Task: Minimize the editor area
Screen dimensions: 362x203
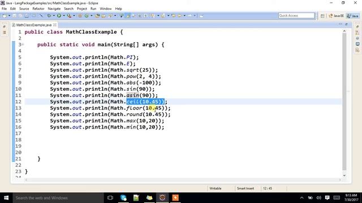Action: 341,24
